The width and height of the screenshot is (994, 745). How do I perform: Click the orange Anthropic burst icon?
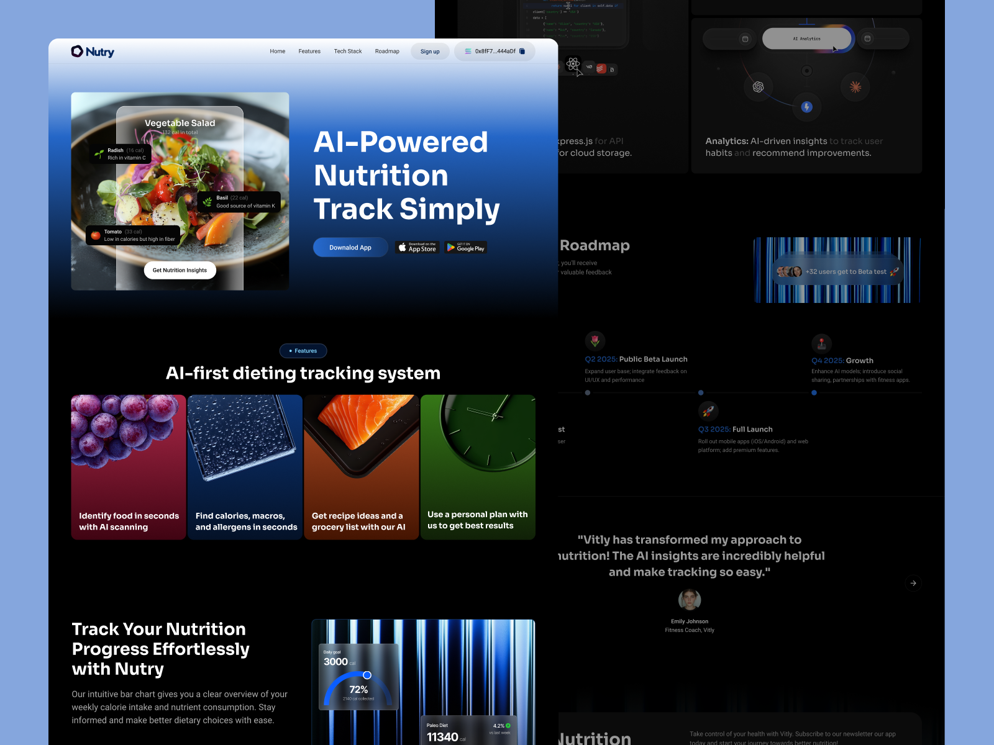(x=855, y=87)
